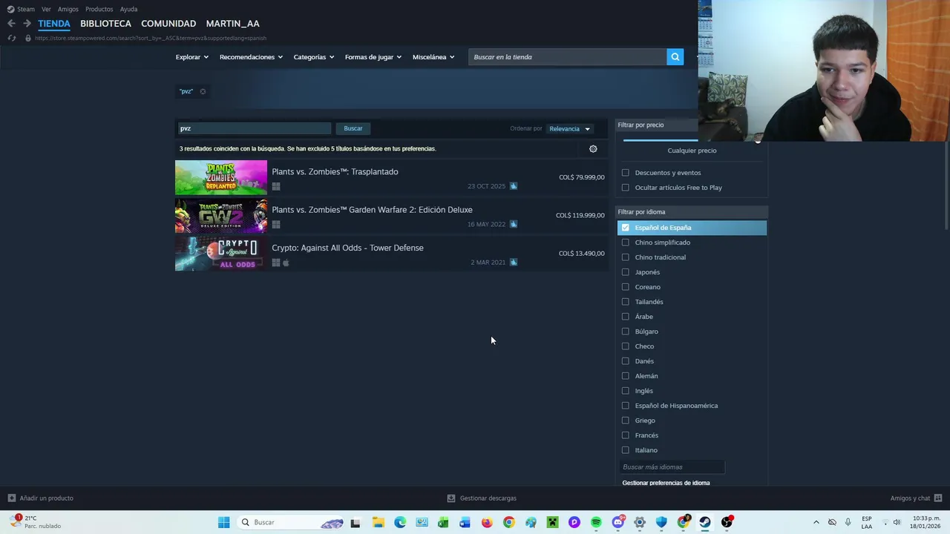The width and height of the screenshot is (950, 534).
Task: Open Excel from the taskbar
Action: 443,522
